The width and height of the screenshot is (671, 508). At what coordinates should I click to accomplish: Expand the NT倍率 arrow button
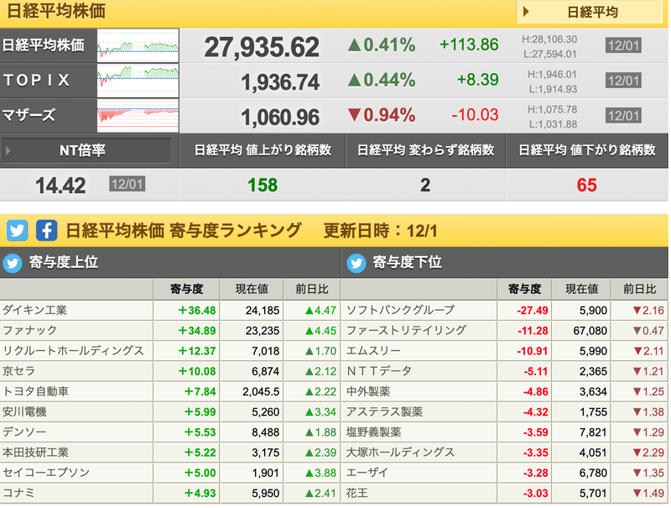(87, 150)
